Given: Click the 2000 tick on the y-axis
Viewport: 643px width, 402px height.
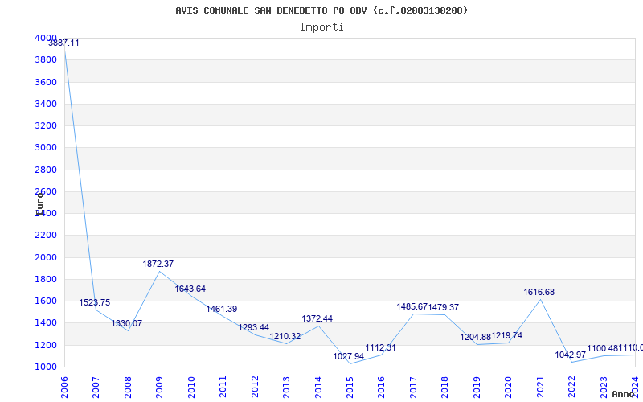Looking at the screenshot, I should [46, 257].
